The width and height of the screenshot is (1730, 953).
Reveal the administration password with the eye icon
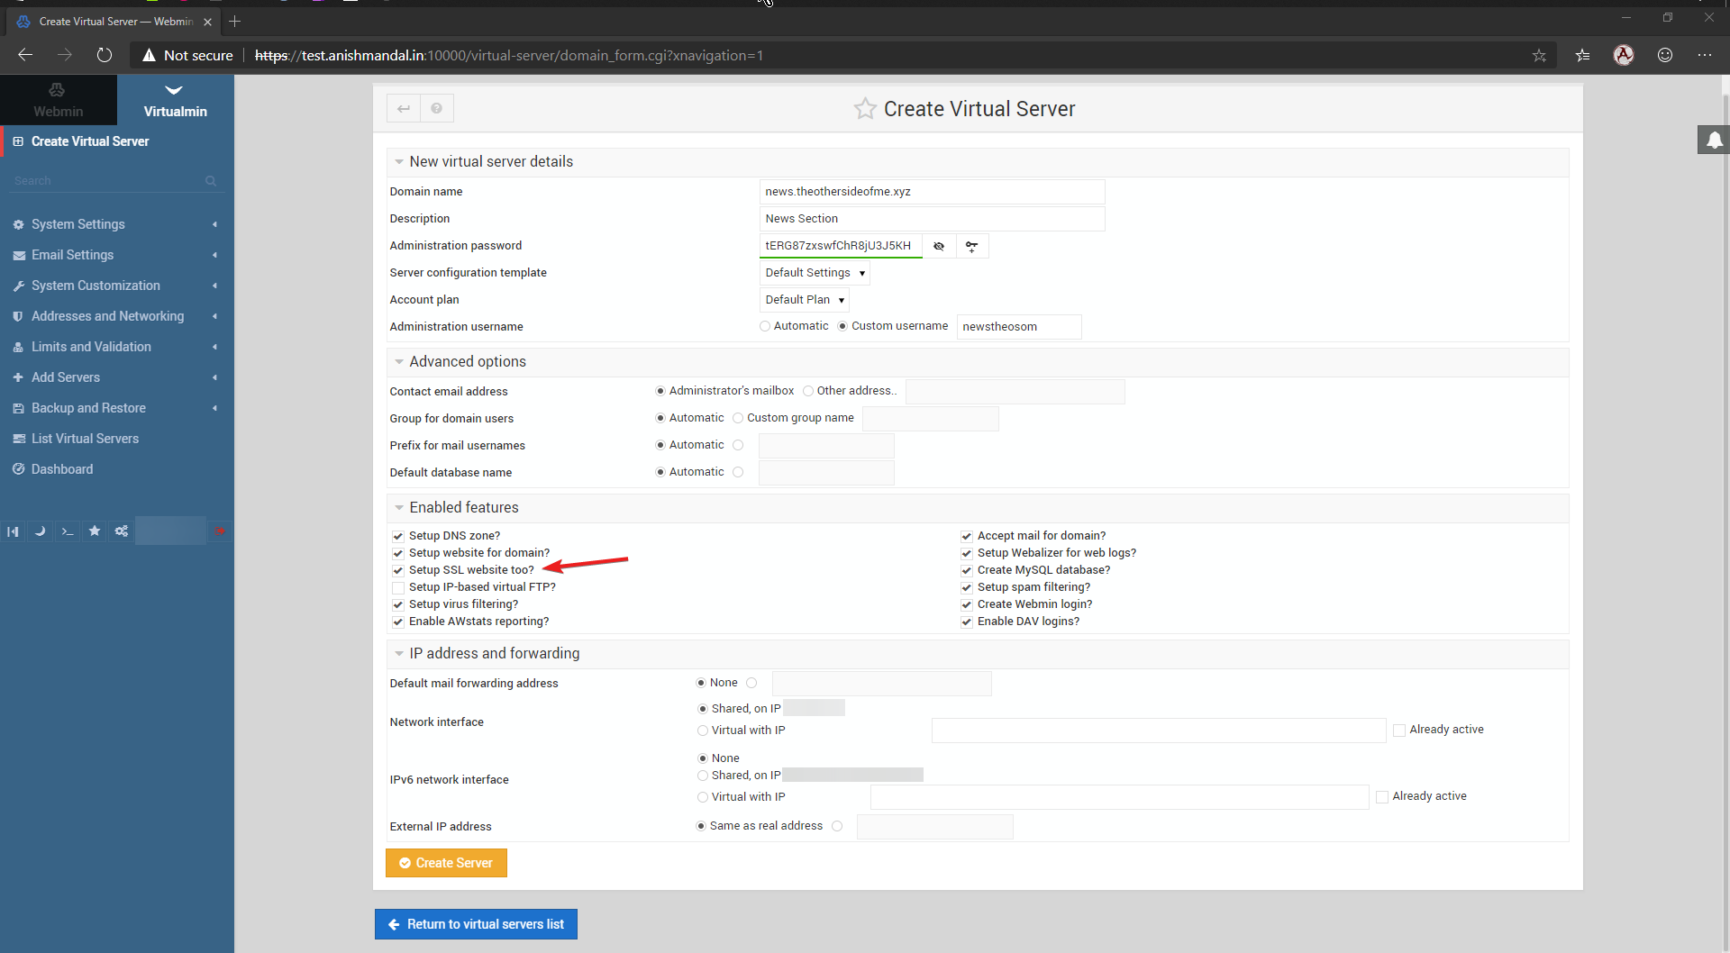[939, 245]
